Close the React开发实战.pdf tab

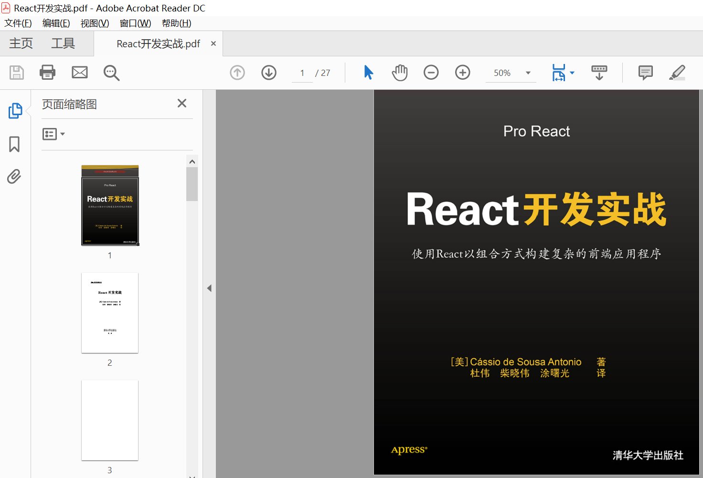(213, 43)
